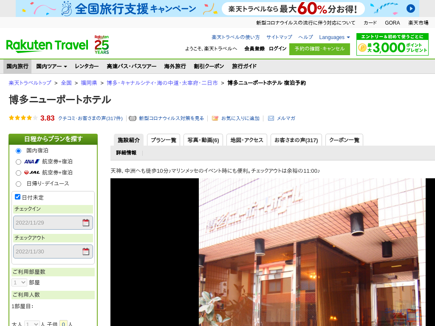Click the 福岡県 breadcrumb link
Image resolution: width=435 pixels, height=326 pixels.
click(x=89, y=83)
